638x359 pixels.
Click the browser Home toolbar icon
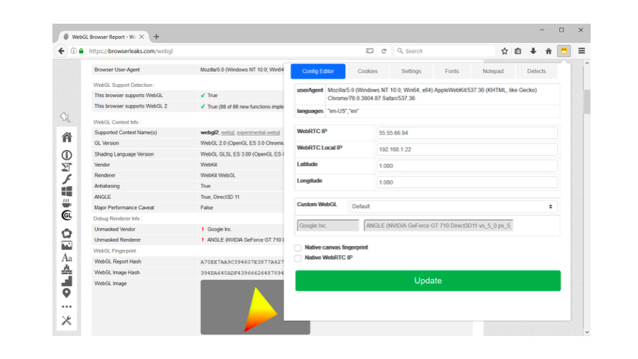pos(548,51)
